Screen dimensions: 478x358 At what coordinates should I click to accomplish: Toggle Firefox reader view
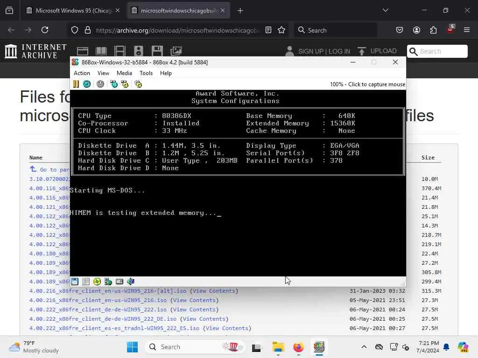(268, 30)
